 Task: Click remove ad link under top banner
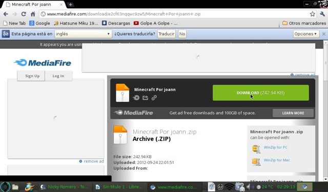pyautogui.click(x=303, y=75)
